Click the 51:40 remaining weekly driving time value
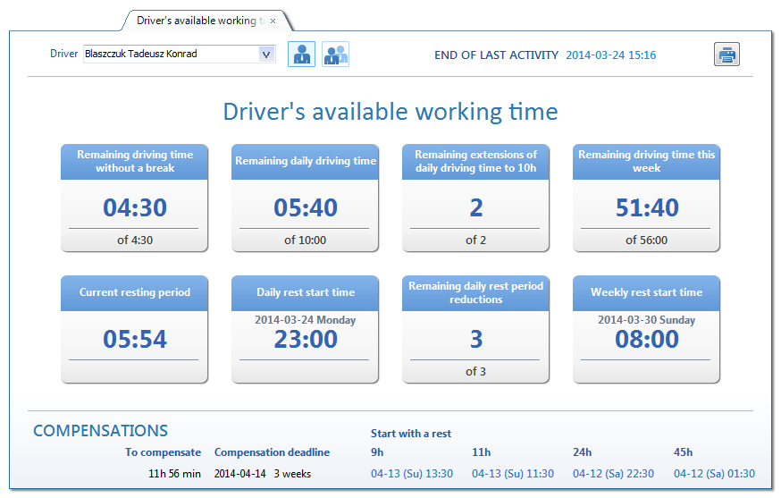 tap(647, 207)
